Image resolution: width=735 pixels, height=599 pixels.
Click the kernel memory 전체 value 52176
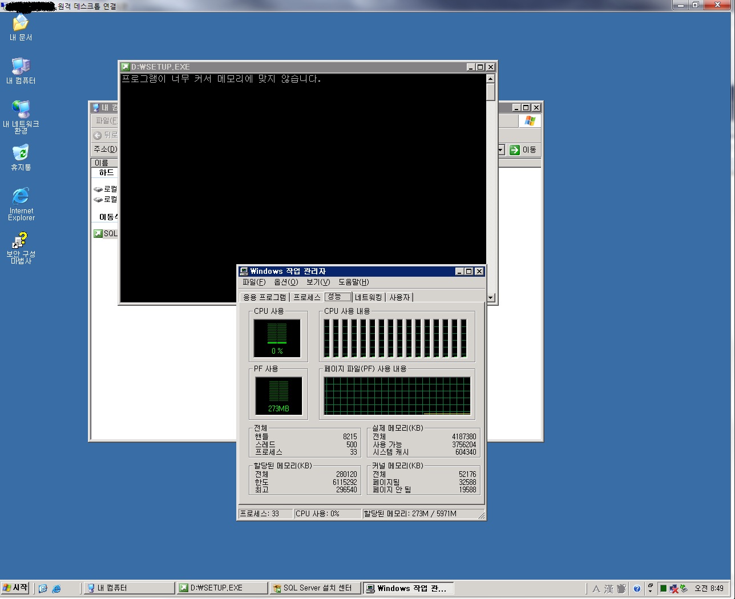pyautogui.click(x=467, y=474)
